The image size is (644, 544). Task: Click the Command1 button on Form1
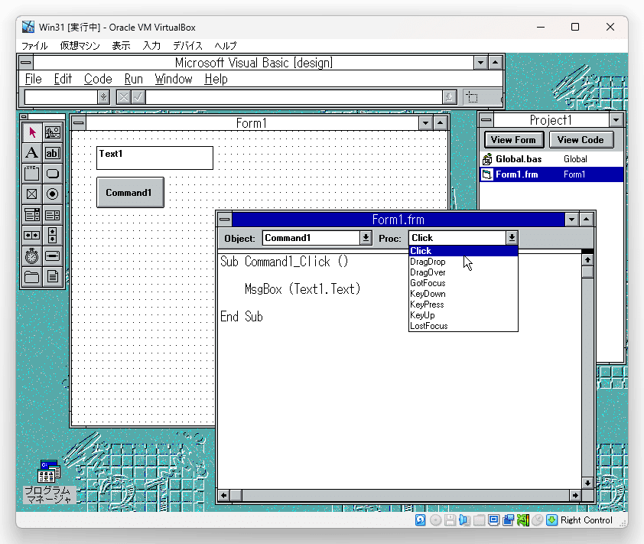[130, 192]
